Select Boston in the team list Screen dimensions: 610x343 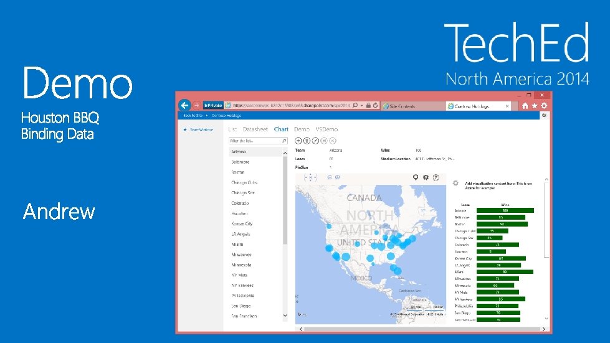(x=256, y=172)
